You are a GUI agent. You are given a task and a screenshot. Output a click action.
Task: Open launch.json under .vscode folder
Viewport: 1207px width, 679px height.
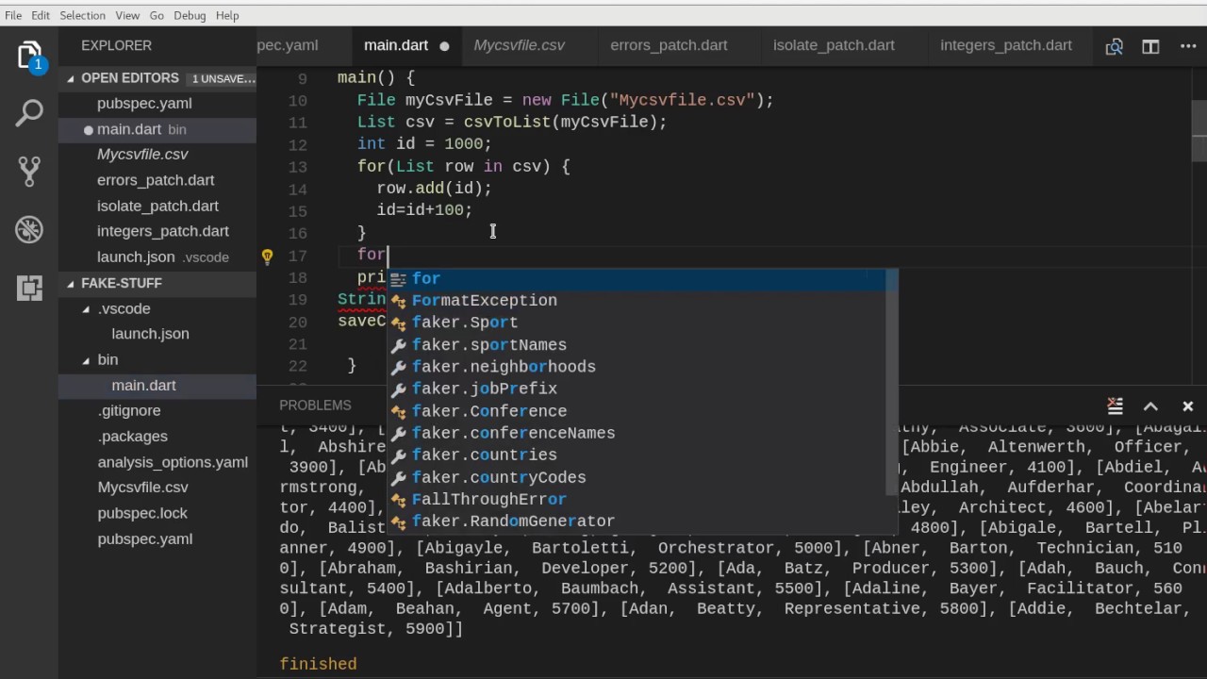click(157, 334)
